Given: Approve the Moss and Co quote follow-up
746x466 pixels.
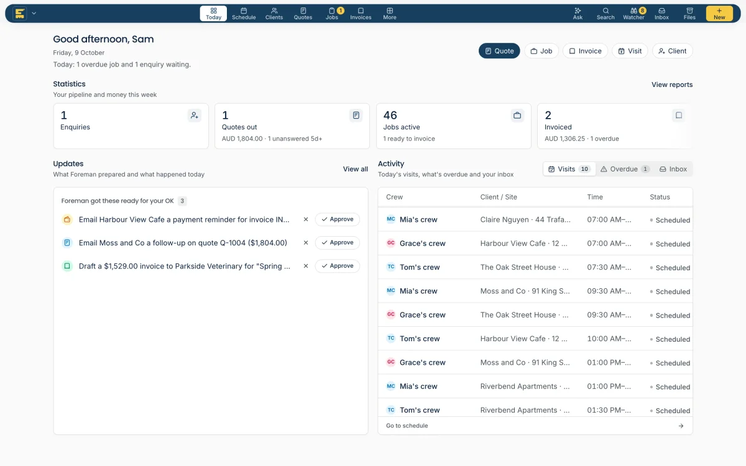Looking at the screenshot, I should pos(337,243).
